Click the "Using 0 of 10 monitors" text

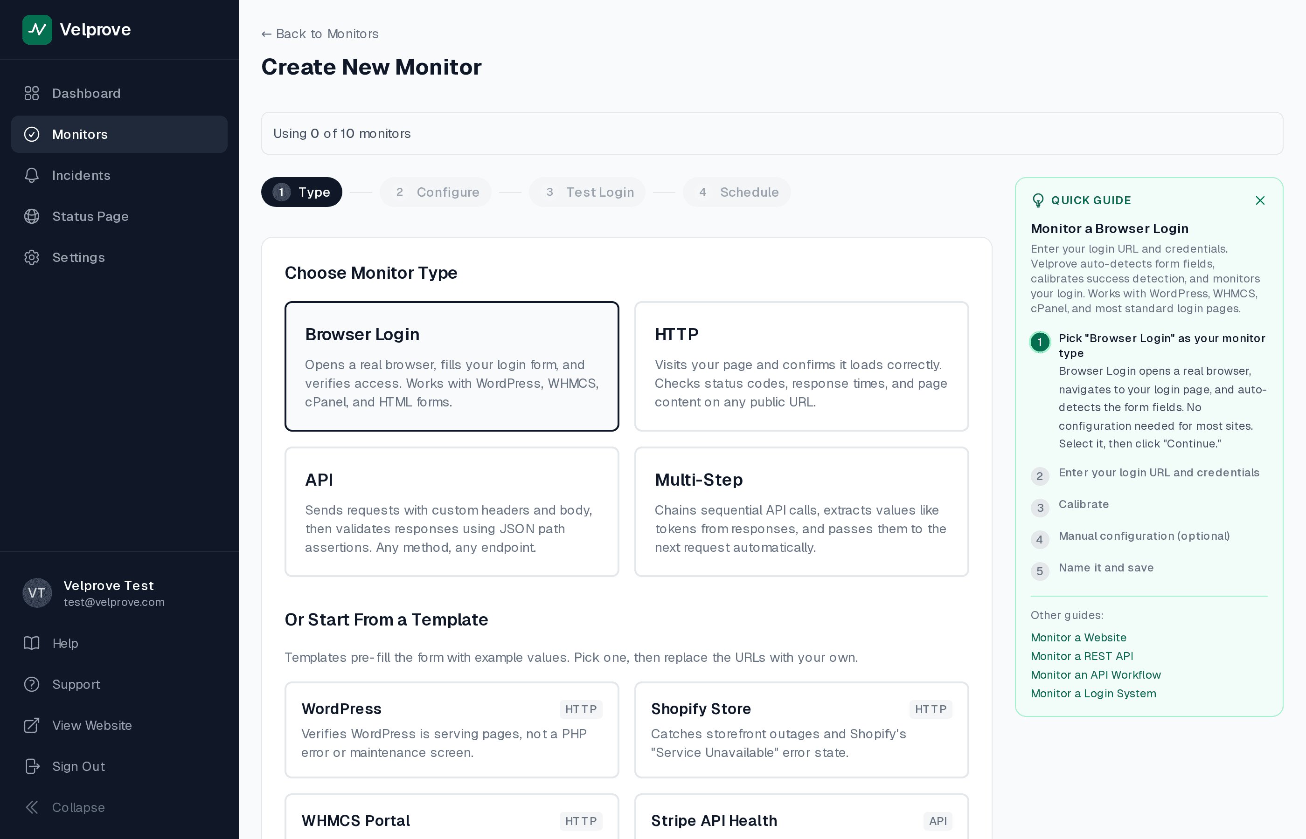342,133
